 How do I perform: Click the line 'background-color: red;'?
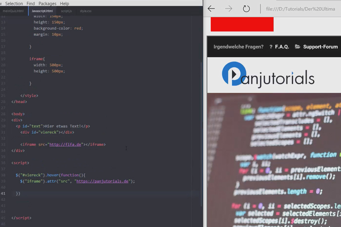click(x=58, y=28)
